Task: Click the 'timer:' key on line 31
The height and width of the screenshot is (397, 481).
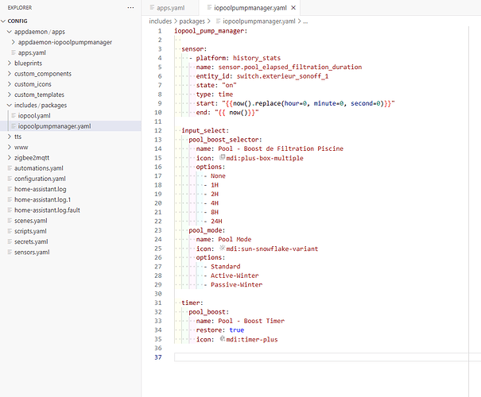Action: (x=192, y=303)
